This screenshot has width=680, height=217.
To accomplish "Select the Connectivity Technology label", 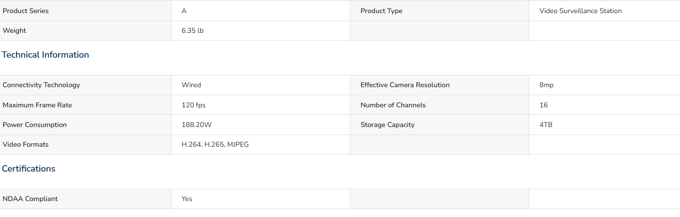I will click(41, 85).
